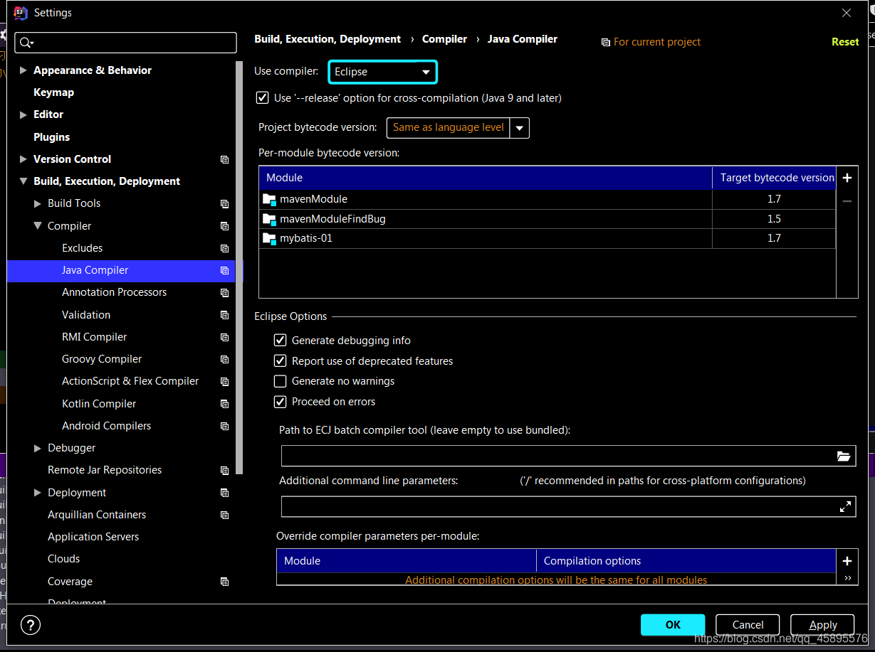Click the mavenModule folder icon
This screenshot has height=652, width=875.
(x=269, y=200)
